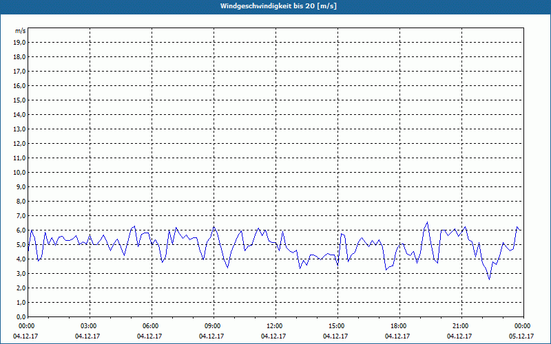
Task: Click the 1,0 y-axis label
Action: point(21,303)
